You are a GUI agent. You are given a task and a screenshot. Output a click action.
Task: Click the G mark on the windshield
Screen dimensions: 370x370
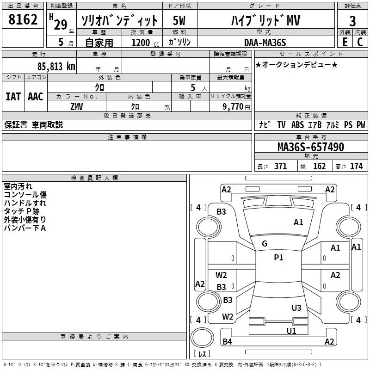pos(265,244)
